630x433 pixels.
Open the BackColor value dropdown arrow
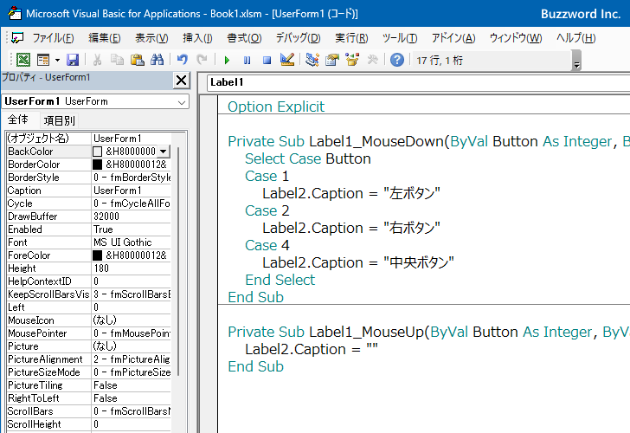click(163, 152)
